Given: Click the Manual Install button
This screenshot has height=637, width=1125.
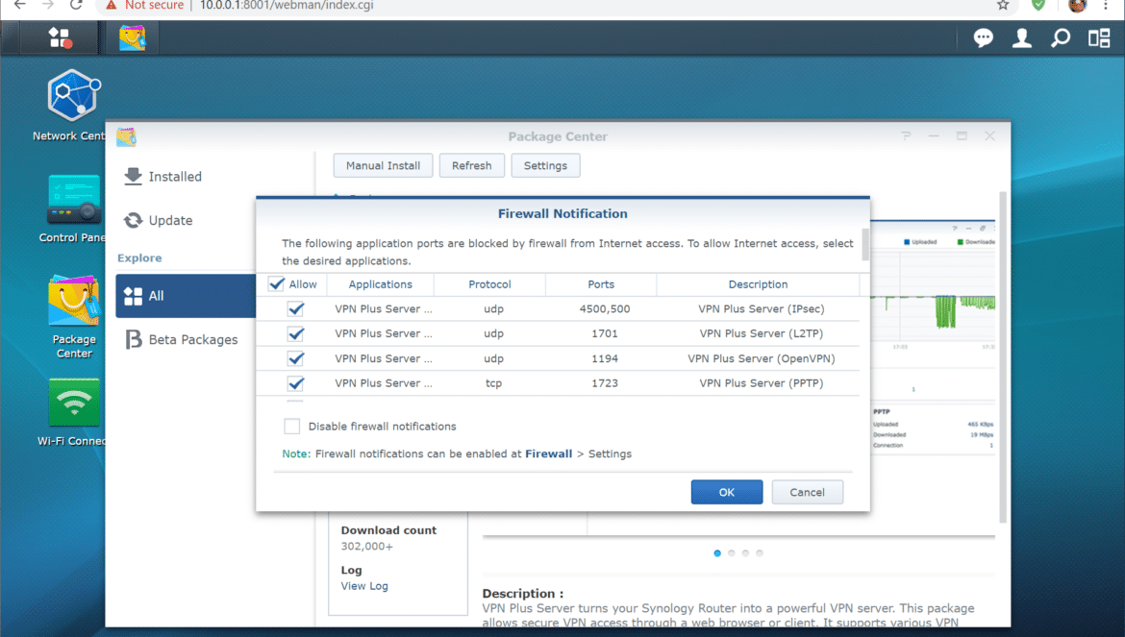Looking at the screenshot, I should [383, 165].
